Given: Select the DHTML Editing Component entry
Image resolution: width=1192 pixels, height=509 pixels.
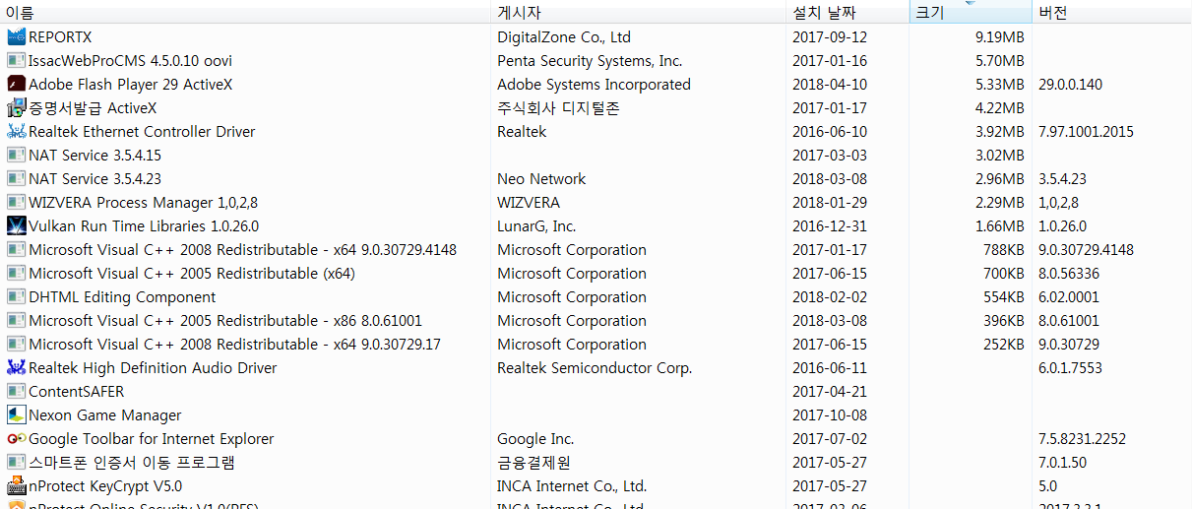Looking at the screenshot, I should coord(122,297).
